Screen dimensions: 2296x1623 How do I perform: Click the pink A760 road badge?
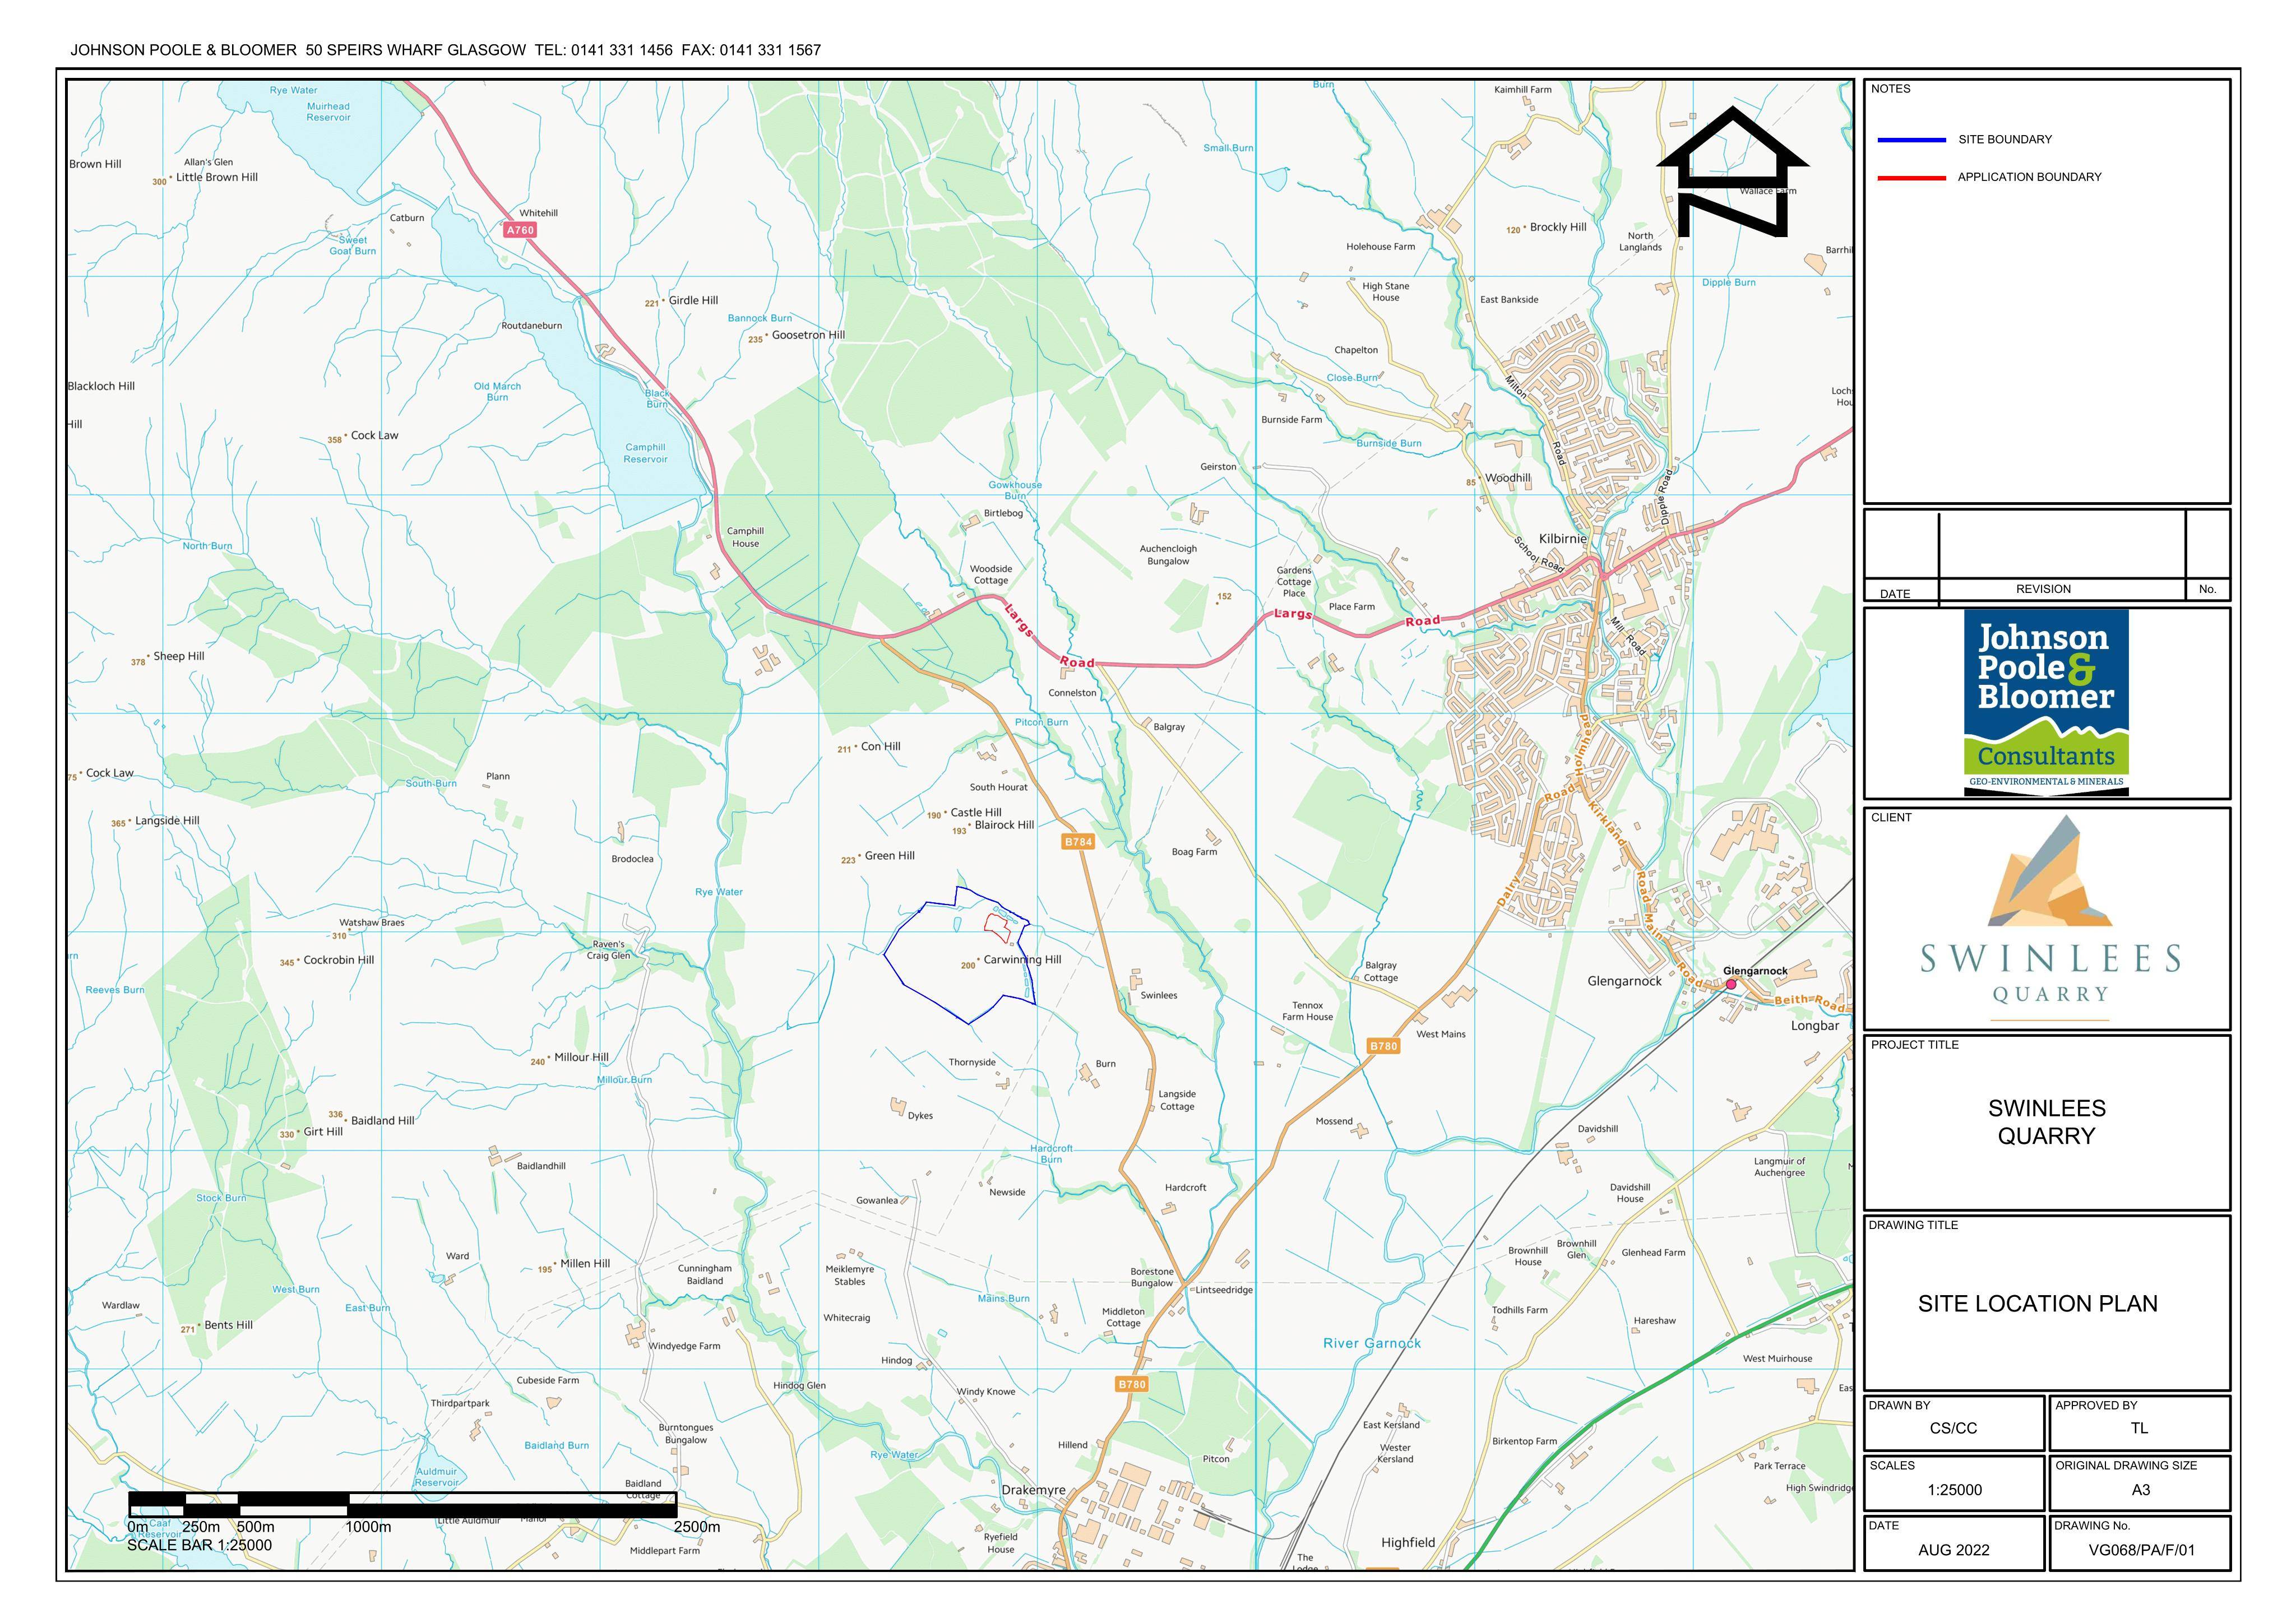(520, 230)
